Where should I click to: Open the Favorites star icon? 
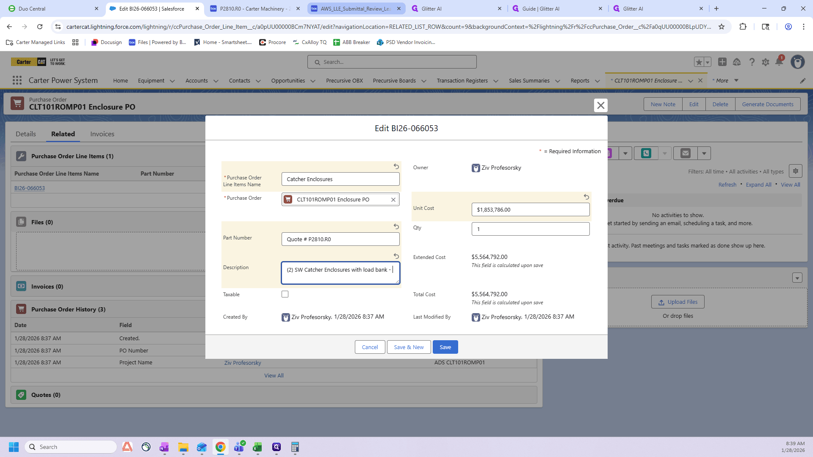(699, 62)
